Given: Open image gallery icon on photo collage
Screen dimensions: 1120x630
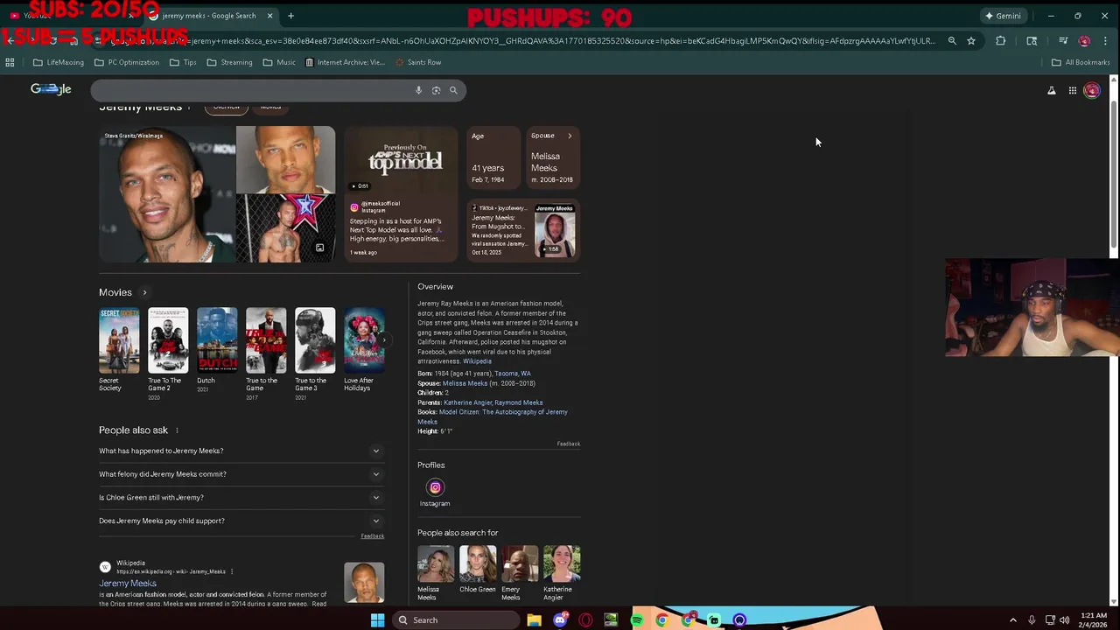Looking at the screenshot, I should point(319,248).
